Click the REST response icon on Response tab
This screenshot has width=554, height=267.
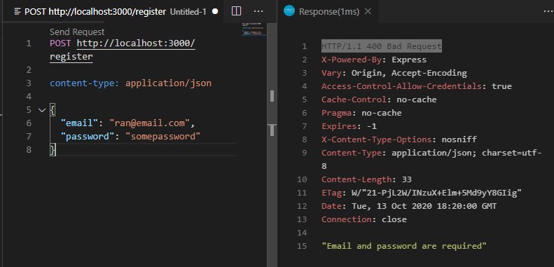click(289, 11)
